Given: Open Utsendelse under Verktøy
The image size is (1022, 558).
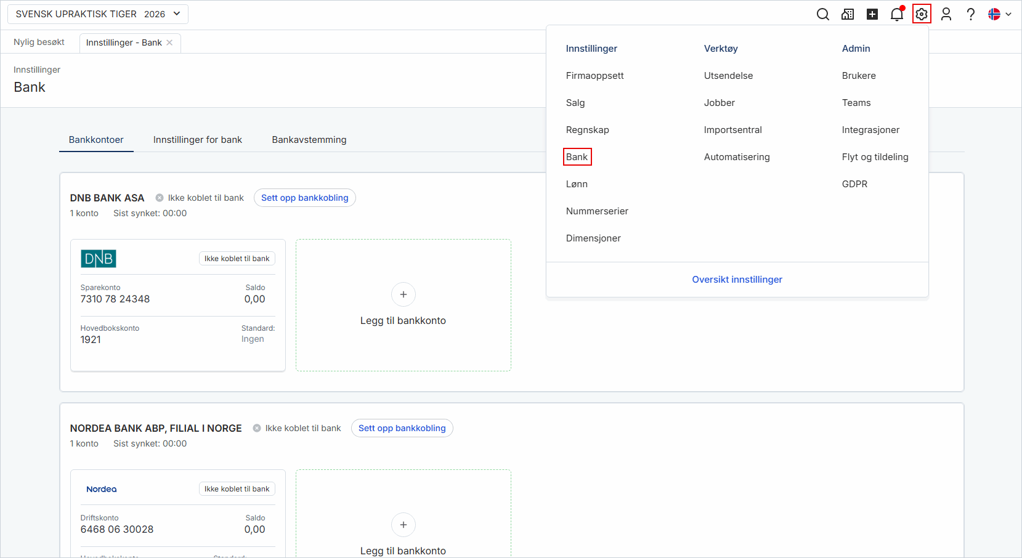Looking at the screenshot, I should pos(729,76).
